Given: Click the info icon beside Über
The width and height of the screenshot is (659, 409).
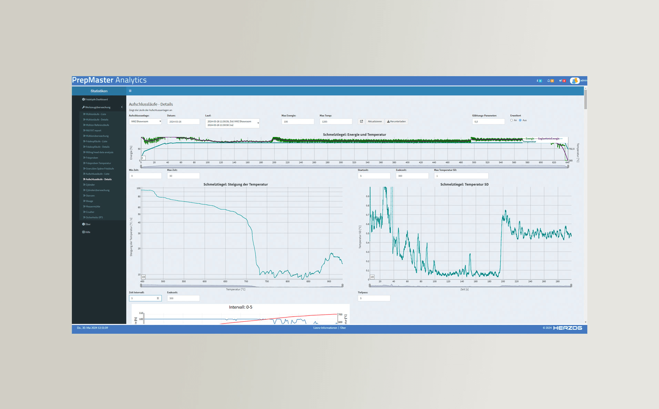Looking at the screenshot, I should click(x=83, y=224).
